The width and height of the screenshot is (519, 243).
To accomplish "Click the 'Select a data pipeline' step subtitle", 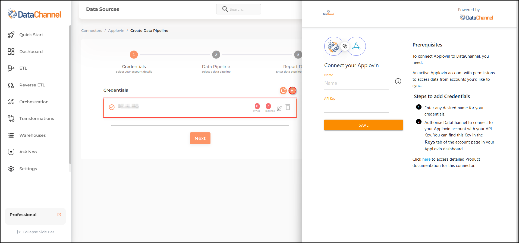I will point(216,72).
